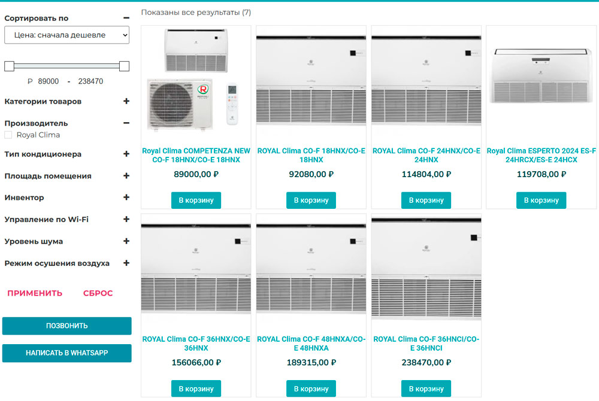This screenshot has width=599, height=401.
Task: Click the Показаны все результаты (7) text
Action: (196, 12)
